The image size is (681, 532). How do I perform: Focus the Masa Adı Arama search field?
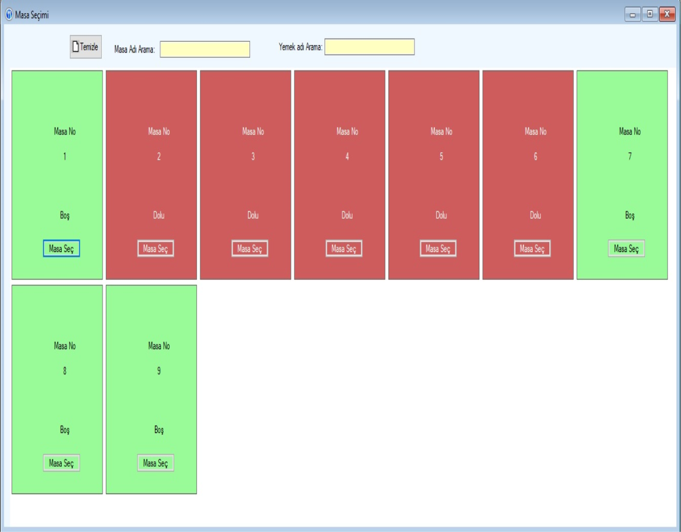205,49
